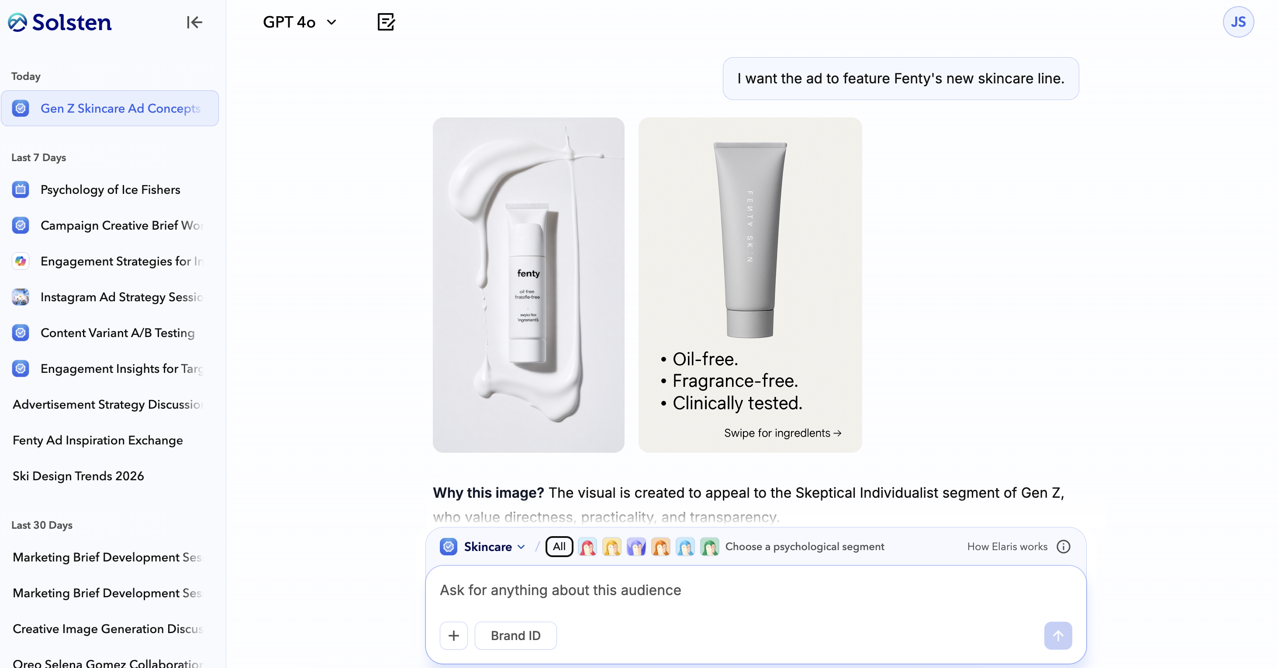Open the Gen Z Skincare Ad Concepts chat
The height and width of the screenshot is (668, 1278).
pyautogui.click(x=110, y=108)
